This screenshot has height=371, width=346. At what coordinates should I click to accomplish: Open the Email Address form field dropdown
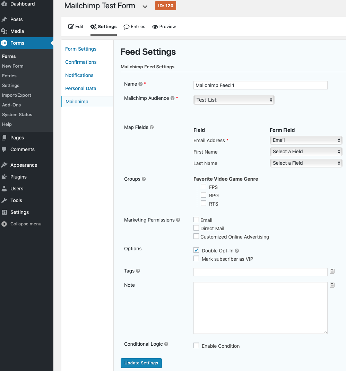coord(306,140)
